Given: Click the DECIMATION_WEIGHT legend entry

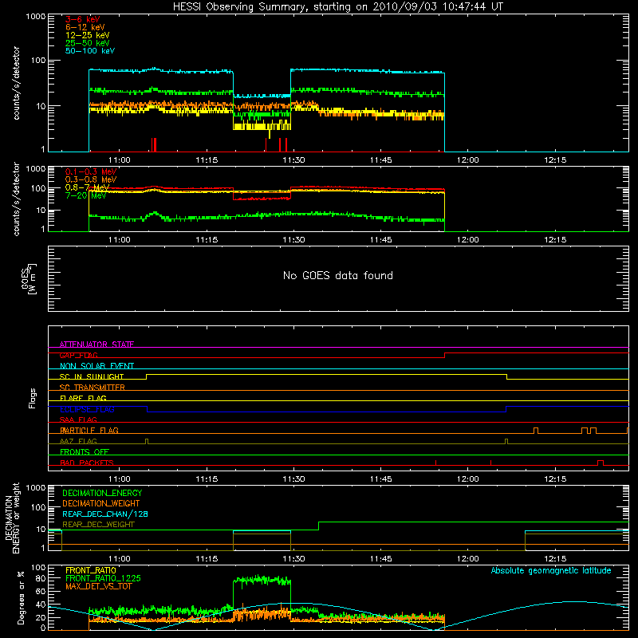Looking at the screenshot, I should click(x=101, y=503).
